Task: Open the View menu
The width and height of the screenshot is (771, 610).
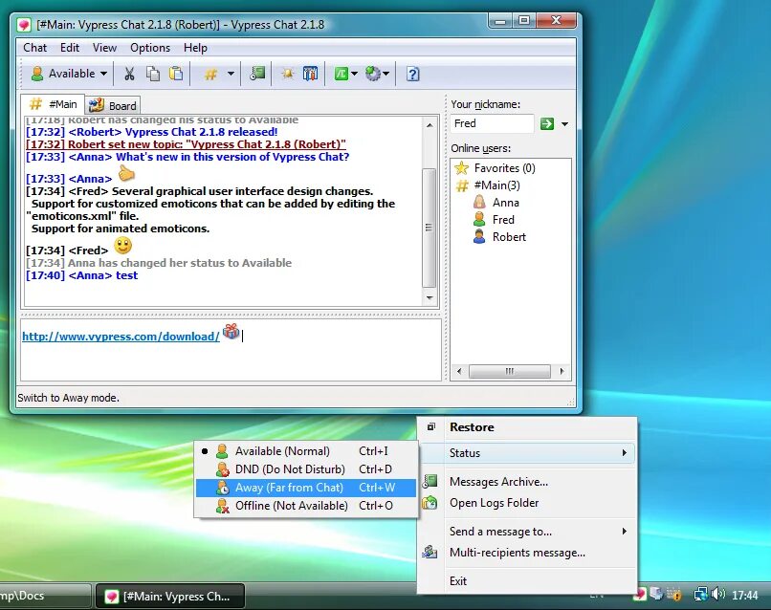Action: pyautogui.click(x=104, y=48)
